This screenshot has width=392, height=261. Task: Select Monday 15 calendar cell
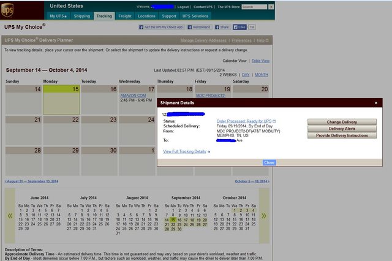(61, 100)
